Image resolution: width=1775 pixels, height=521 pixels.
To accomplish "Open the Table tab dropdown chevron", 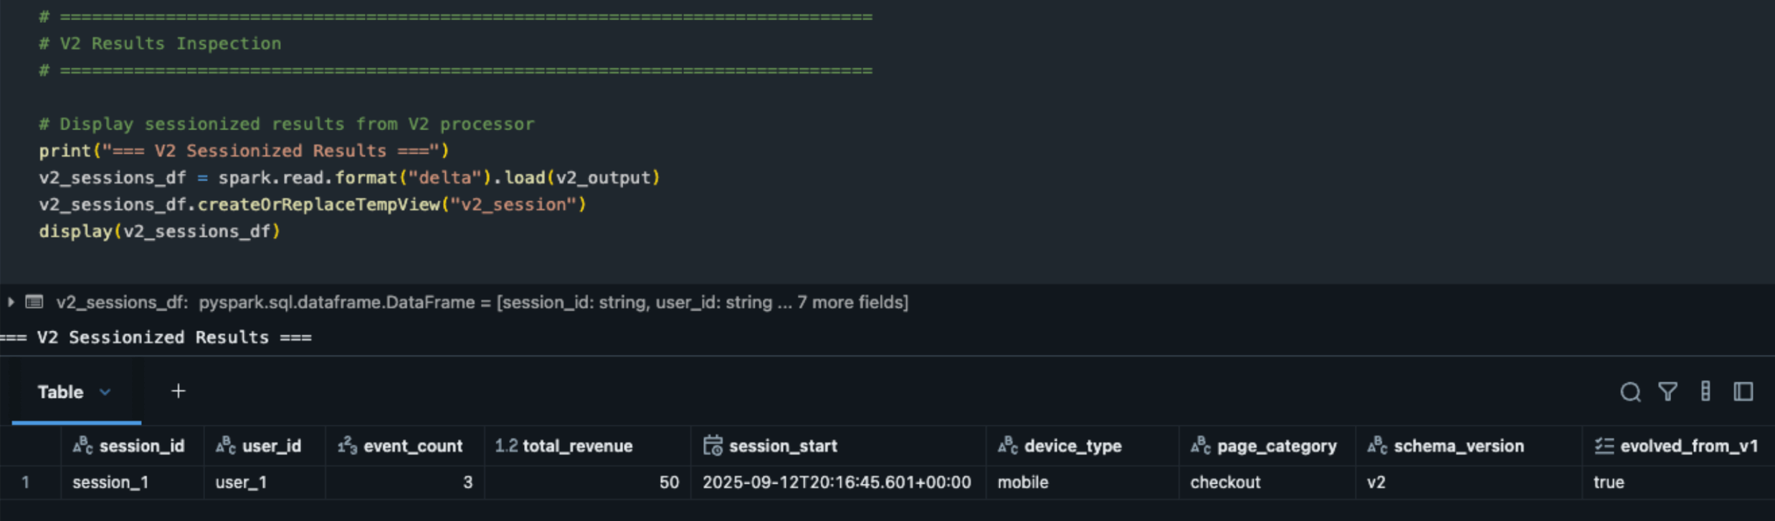I will point(105,392).
